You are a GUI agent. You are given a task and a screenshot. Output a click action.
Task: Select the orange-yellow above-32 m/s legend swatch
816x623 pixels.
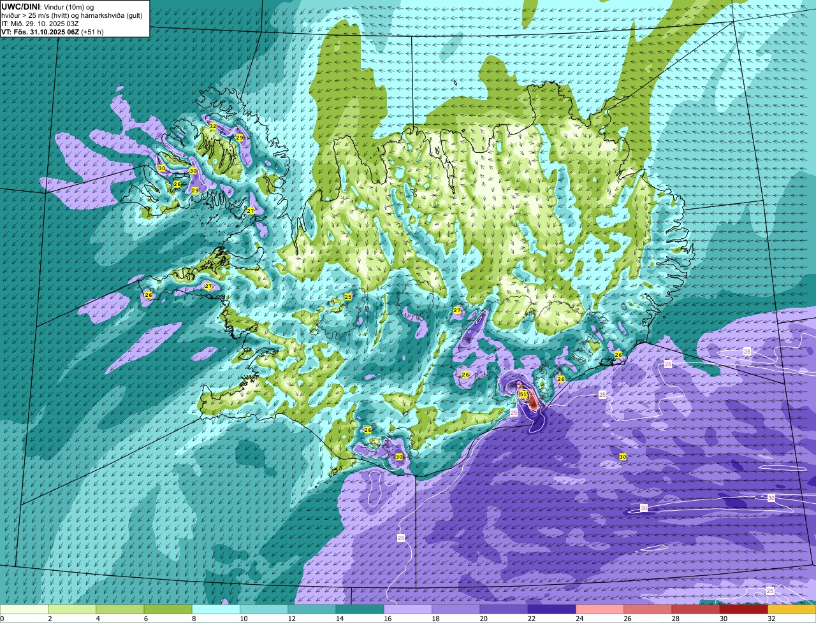tap(792, 610)
